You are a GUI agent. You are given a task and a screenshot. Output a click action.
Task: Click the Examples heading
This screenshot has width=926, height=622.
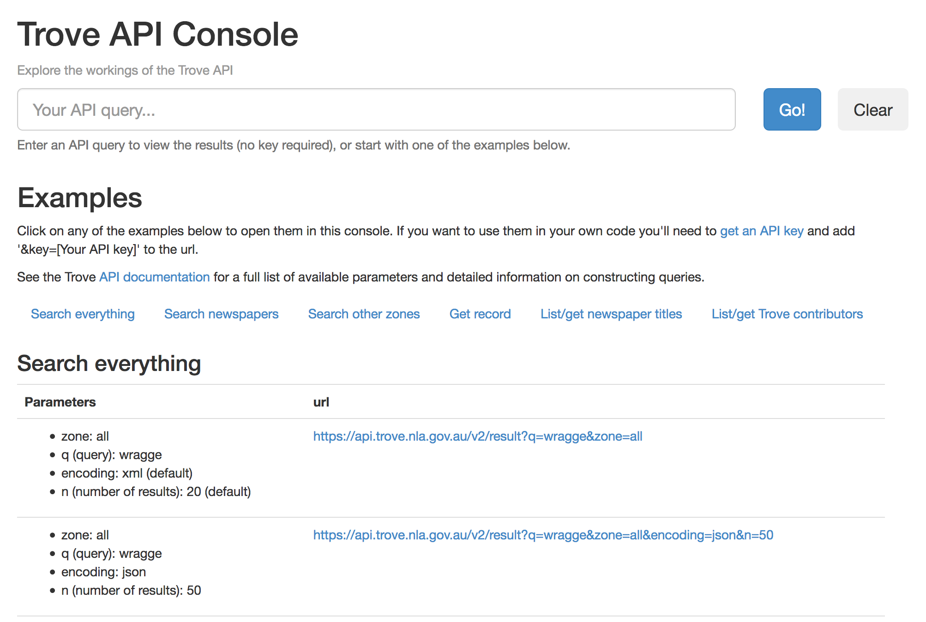click(x=79, y=198)
